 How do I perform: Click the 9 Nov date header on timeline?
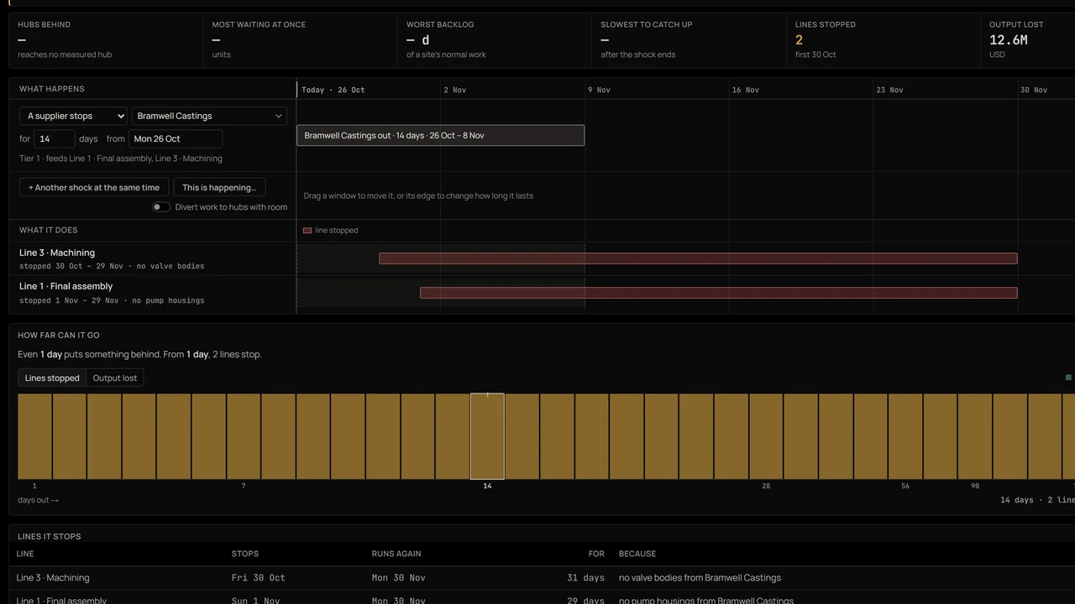click(600, 90)
